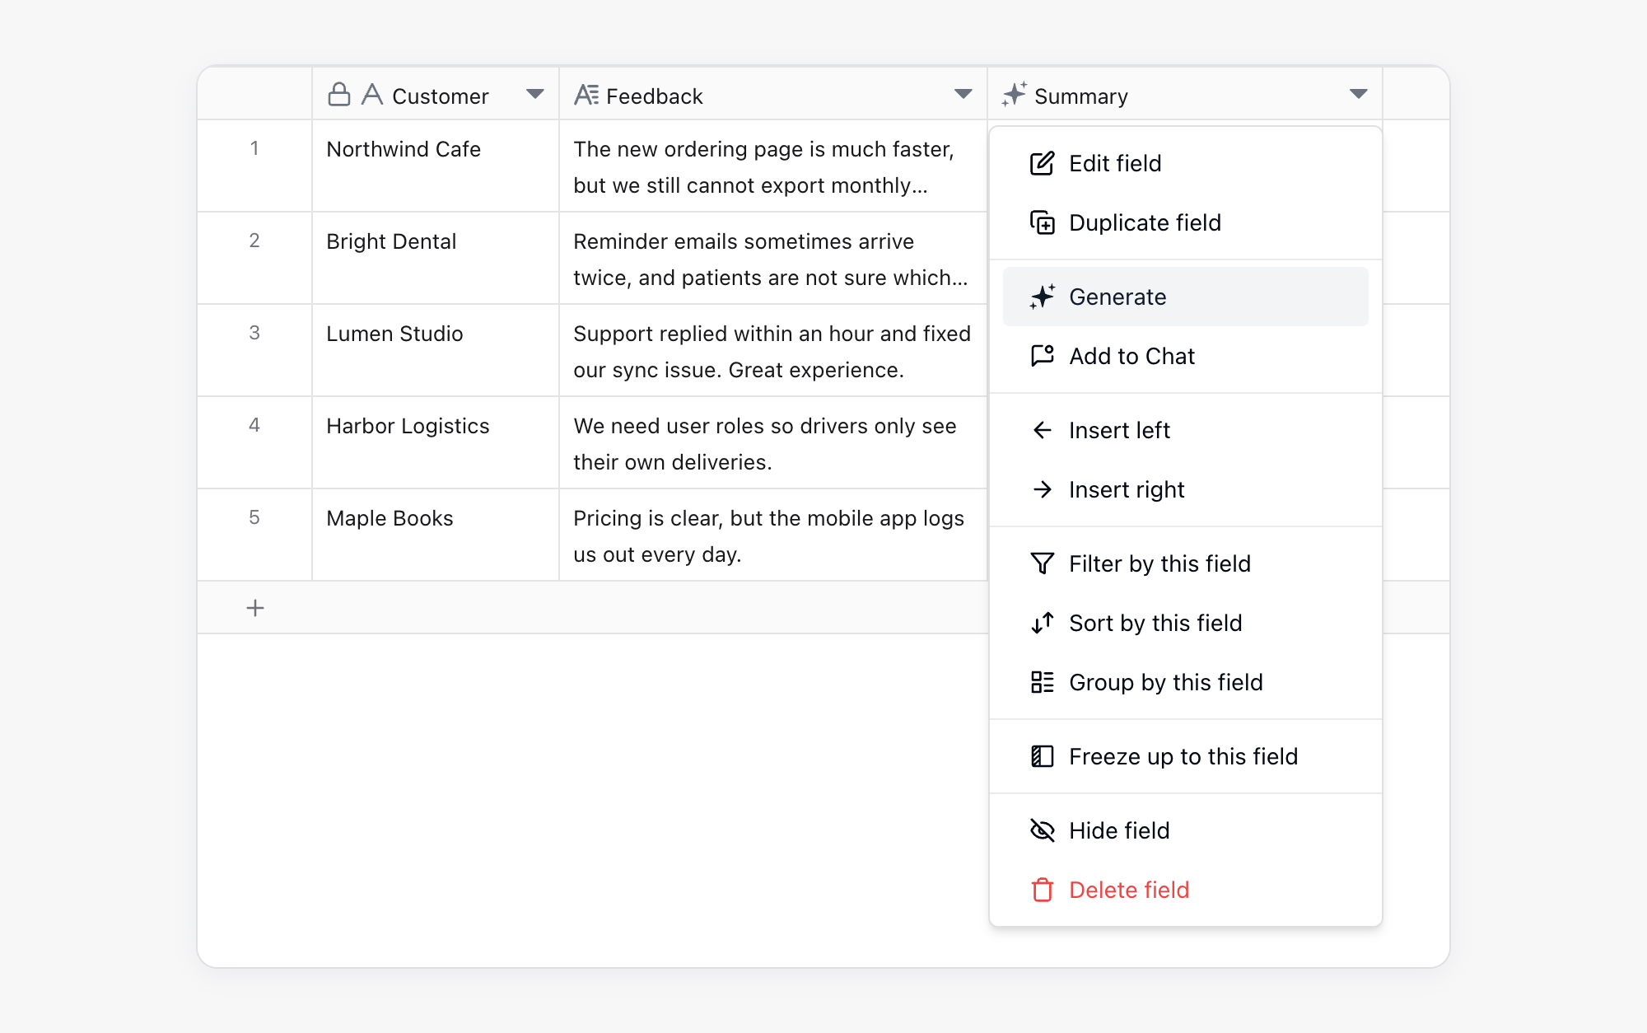
Task: Choose Generate in the field menu
Action: pyautogui.click(x=1186, y=297)
